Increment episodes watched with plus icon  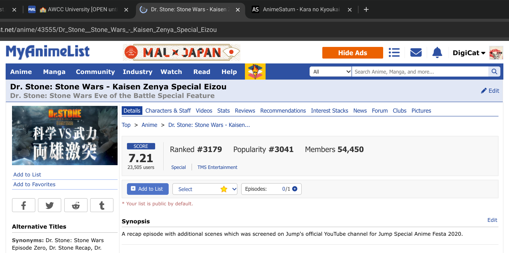pyautogui.click(x=295, y=189)
